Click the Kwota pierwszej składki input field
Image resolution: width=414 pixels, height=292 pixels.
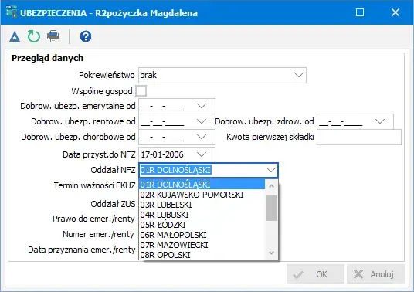point(359,137)
